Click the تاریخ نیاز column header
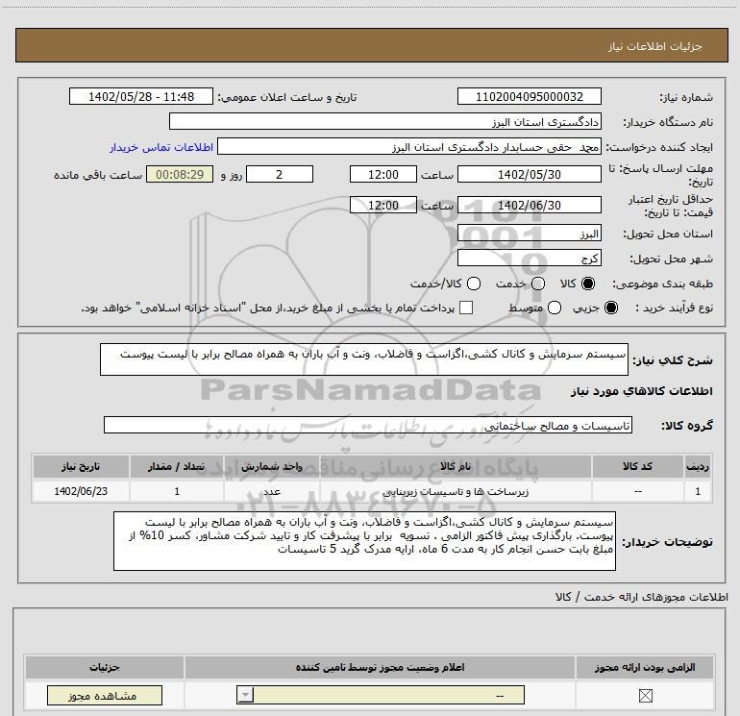This screenshot has width=740, height=716. click(x=81, y=466)
